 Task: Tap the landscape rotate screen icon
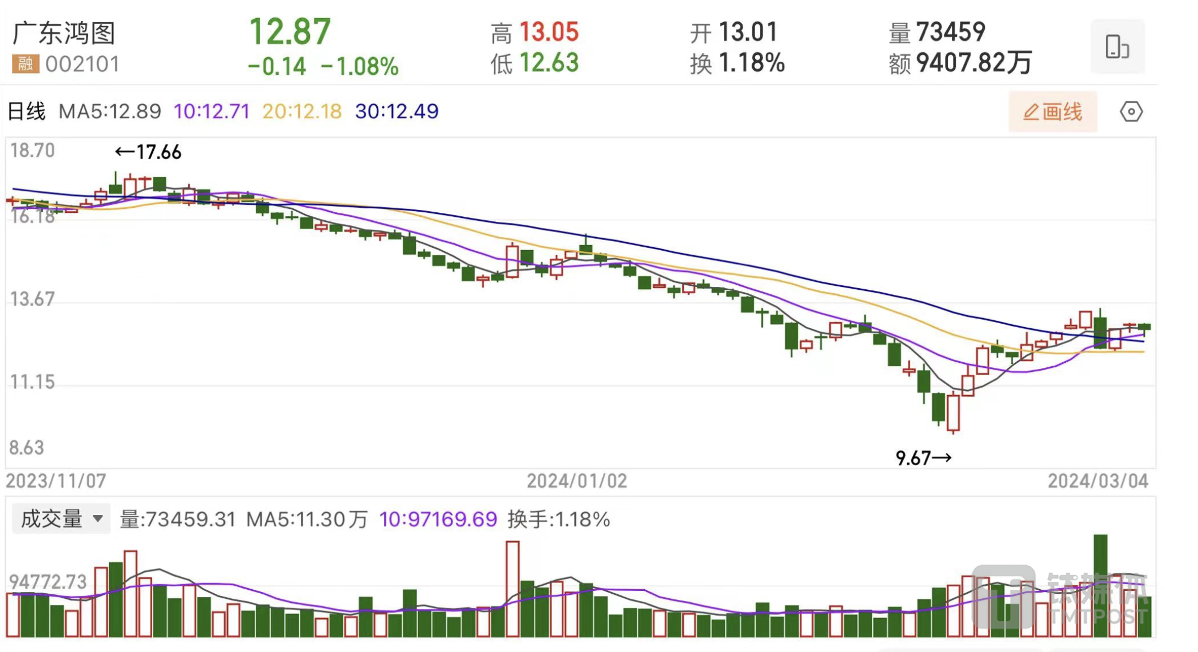[x=1117, y=46]
